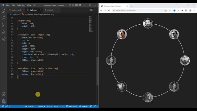Expand the hidden menu bar items

pos(40,5)
